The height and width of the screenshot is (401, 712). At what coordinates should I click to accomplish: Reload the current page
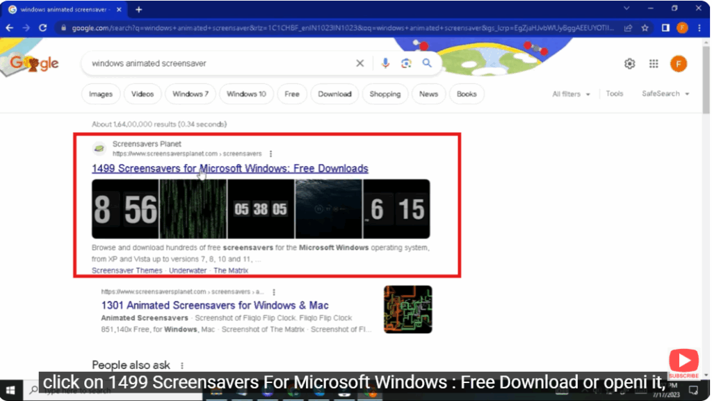[42, 28]
